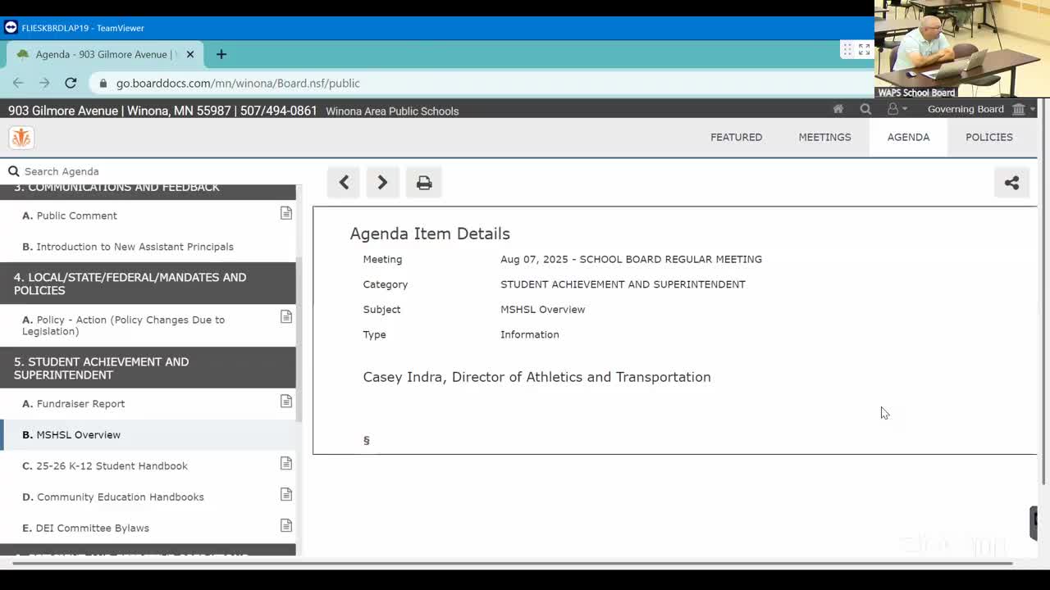The image size is (1050, 590).
Task: Open the POLICIES tab
Action: click(988, 137)
